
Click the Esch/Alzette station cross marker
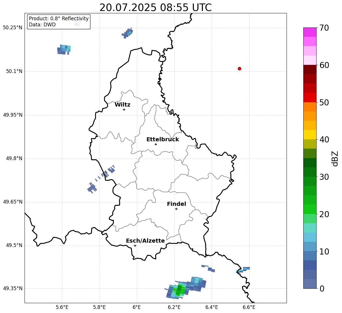(x=135, y=246)
